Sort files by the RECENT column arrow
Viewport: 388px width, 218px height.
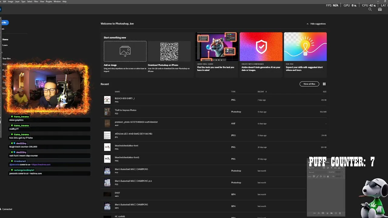tap(266, 91)
